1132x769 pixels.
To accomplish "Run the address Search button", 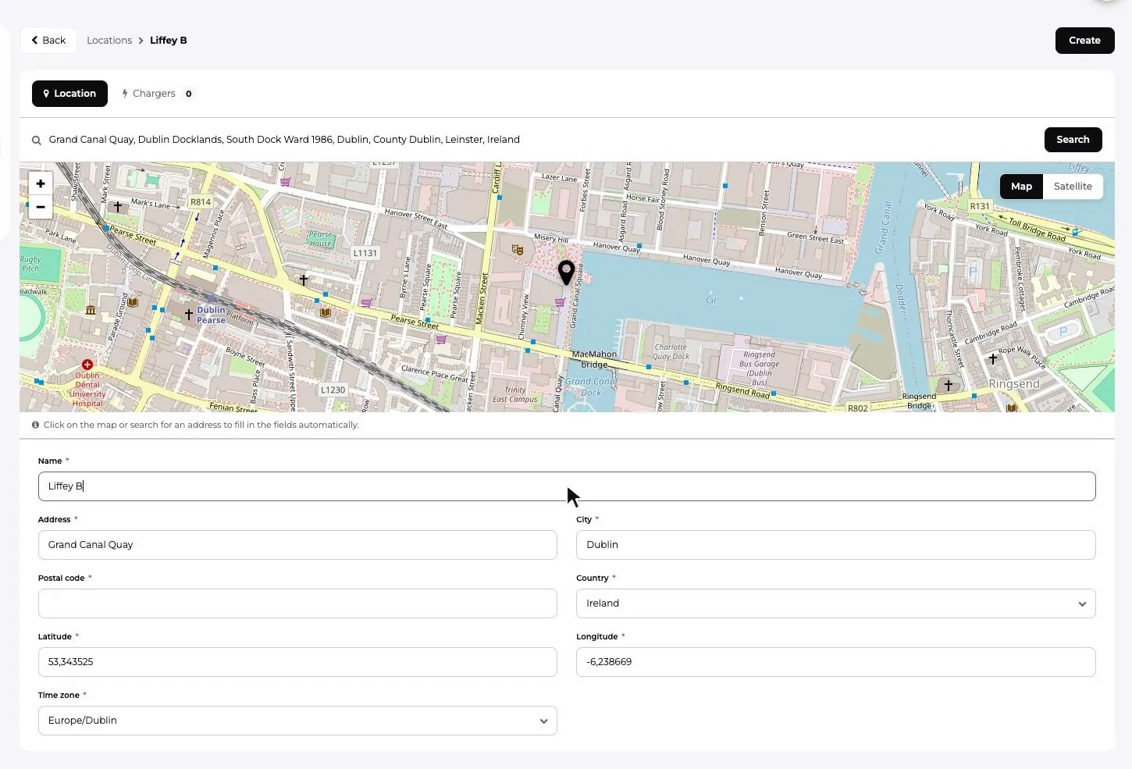I will (x=1073, y=140).
